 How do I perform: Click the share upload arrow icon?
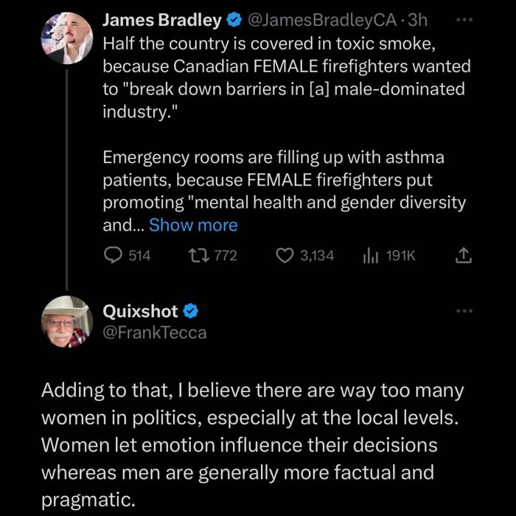(464, 256)
